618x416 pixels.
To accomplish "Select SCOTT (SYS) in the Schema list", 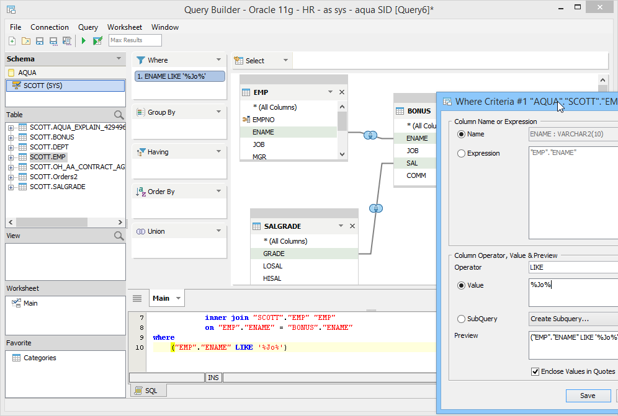I will 65,86.
